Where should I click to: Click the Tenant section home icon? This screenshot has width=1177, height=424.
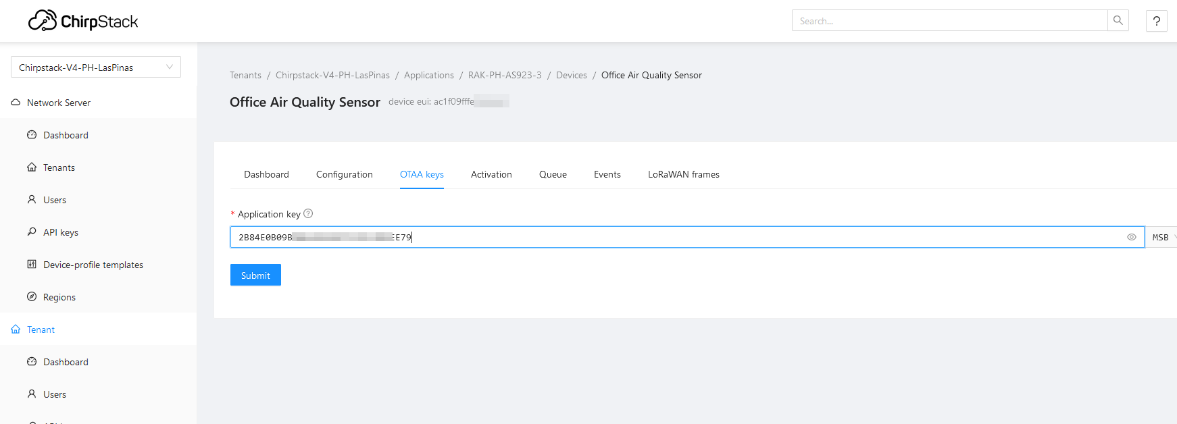pos(16,329)
